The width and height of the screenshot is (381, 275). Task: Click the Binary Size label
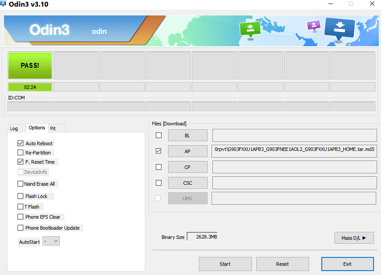(173, 237)
